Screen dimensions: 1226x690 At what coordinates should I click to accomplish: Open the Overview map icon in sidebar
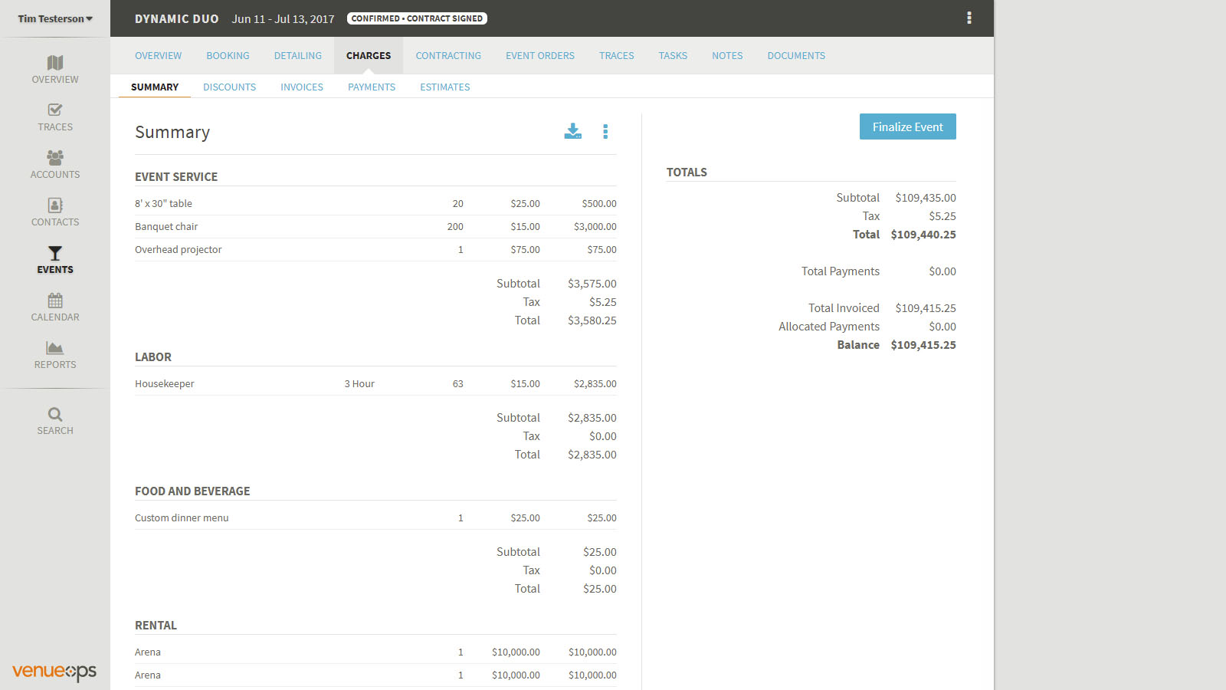pyautogui.click(x=55, y=63)
